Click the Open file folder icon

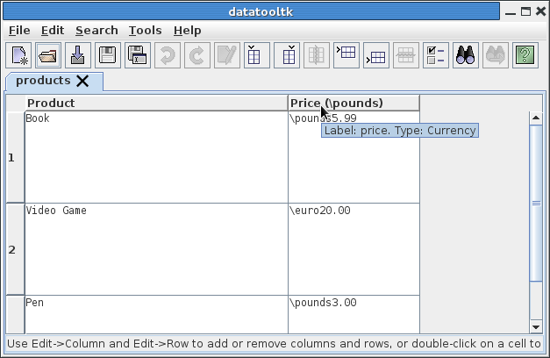tap(48, 55)
